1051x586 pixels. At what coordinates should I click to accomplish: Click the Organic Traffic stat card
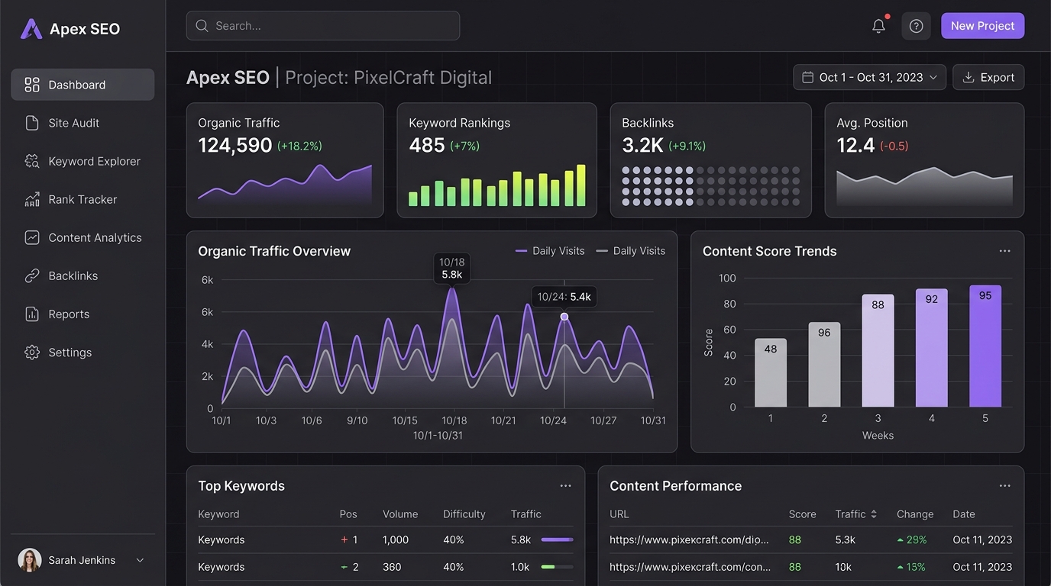pyautogui.click(x=285, y=160)
